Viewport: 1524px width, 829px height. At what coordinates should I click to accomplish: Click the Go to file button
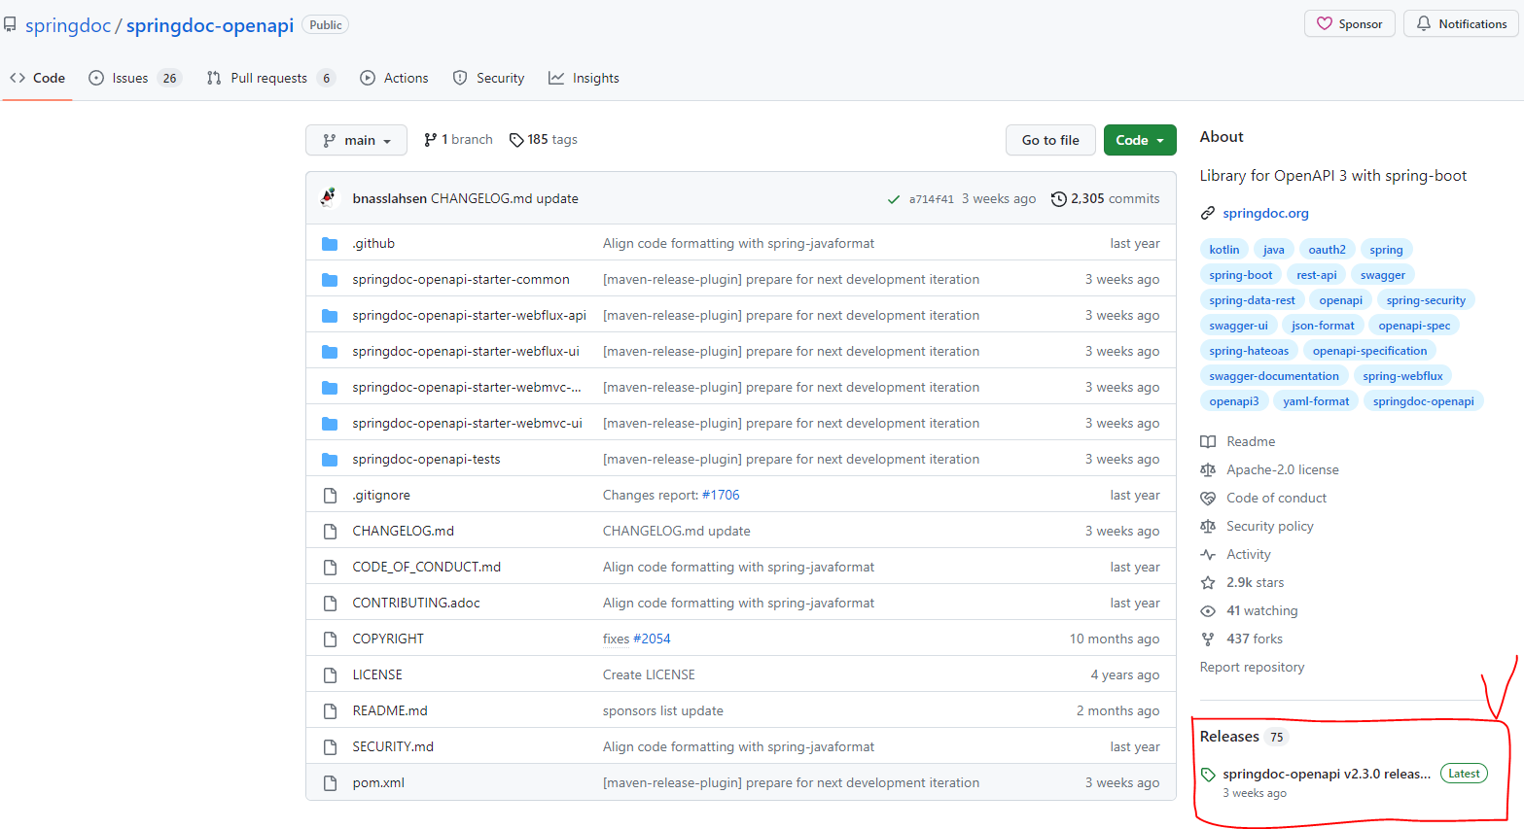click(x=1050, y=140)
